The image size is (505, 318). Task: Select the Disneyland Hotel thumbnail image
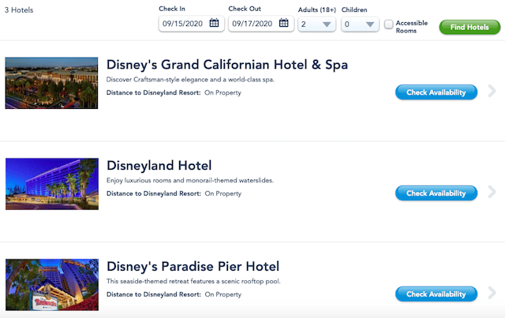pyautogui.click(x=52, y=184)
